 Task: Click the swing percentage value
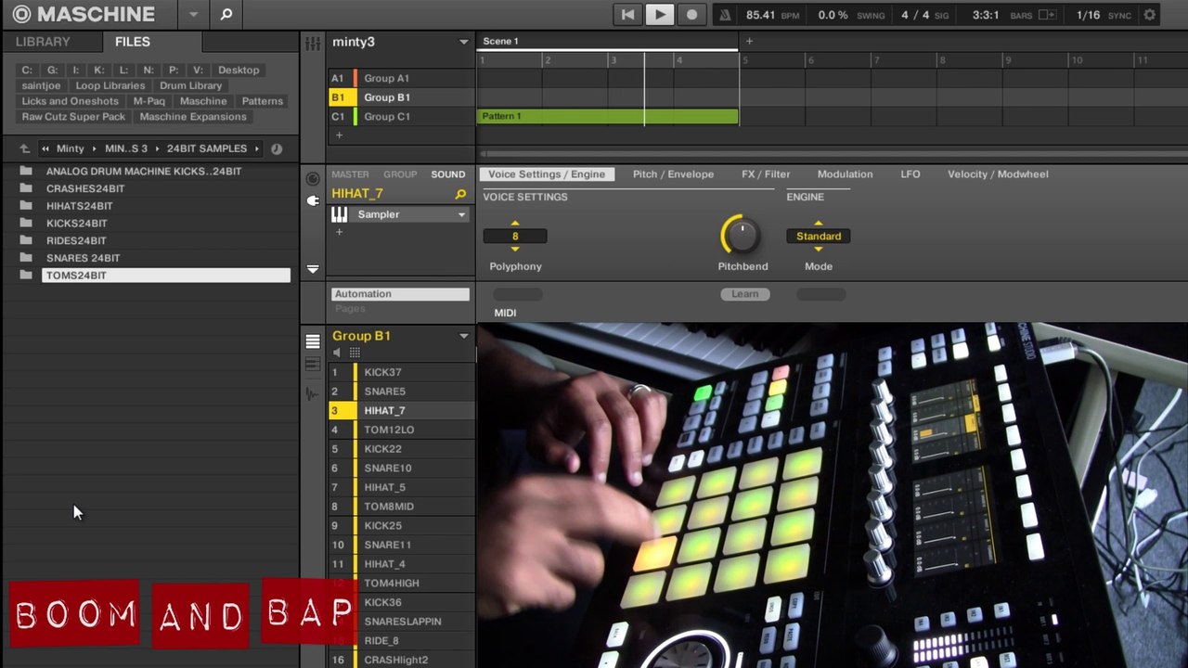tap(833, 15)
